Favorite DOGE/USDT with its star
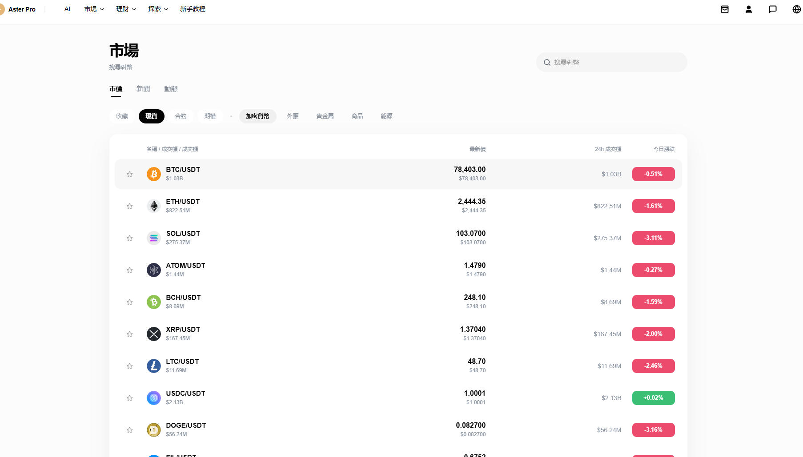803x457 pixels. point(129,430)
